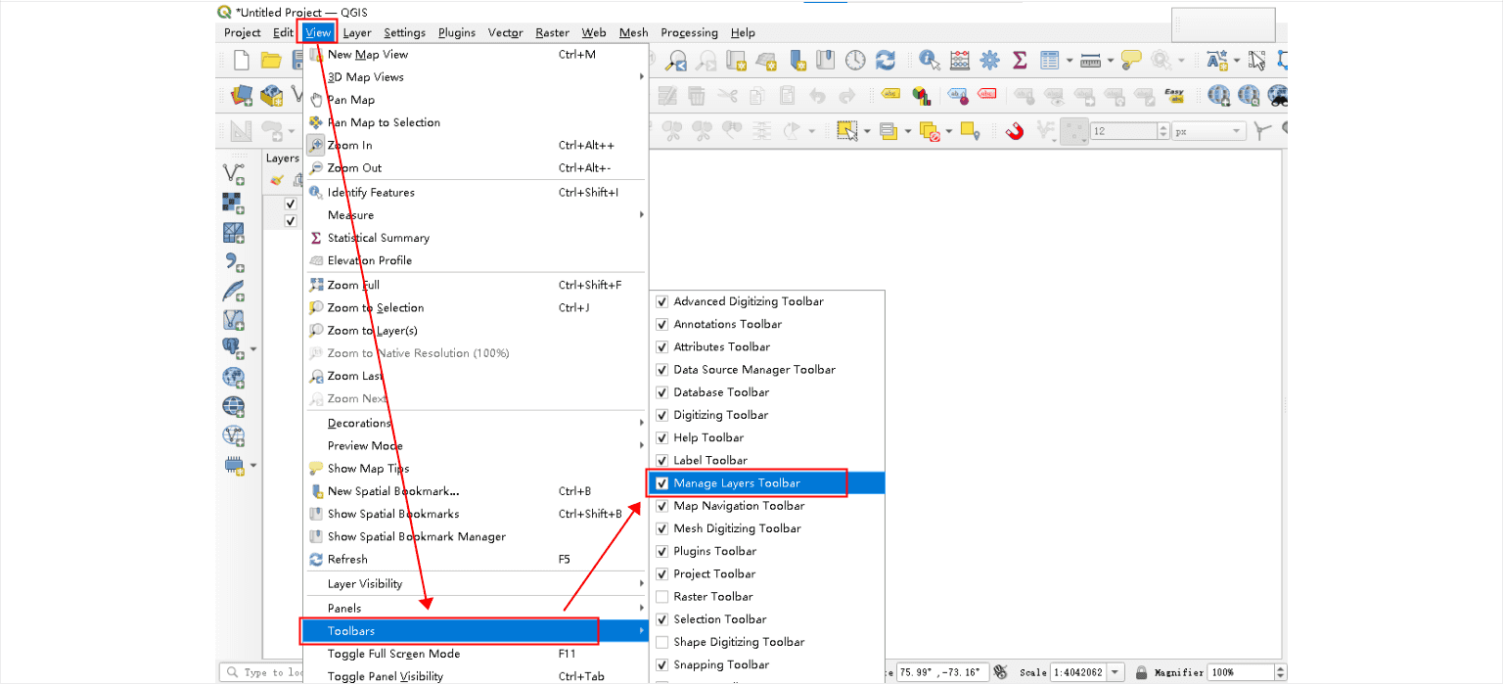1503x684 pixels.
Task: Expand the 3D Map Views submenu
Action: click(x=476, y=77)
